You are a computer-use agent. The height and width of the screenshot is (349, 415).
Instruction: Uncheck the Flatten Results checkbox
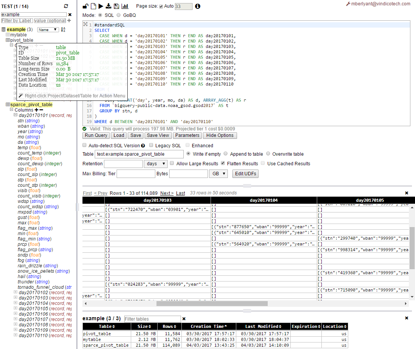(x=223, y=163)
